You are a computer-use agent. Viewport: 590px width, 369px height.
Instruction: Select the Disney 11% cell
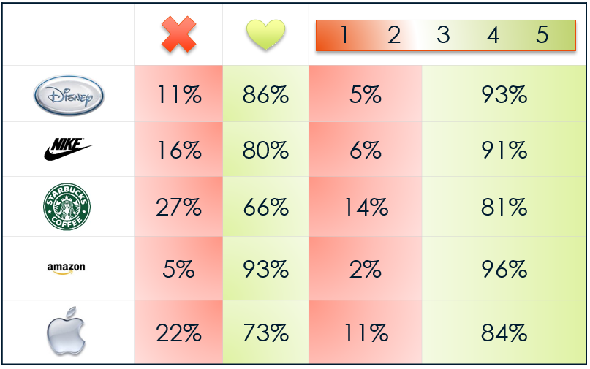pos(178,94)
